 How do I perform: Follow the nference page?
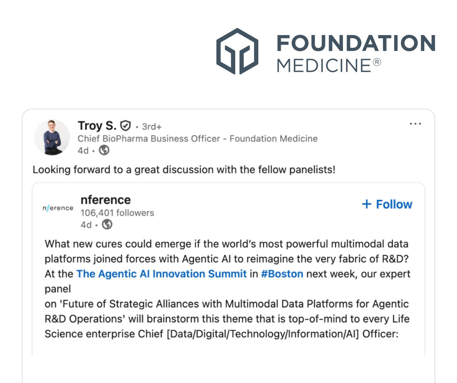point(387,204)
